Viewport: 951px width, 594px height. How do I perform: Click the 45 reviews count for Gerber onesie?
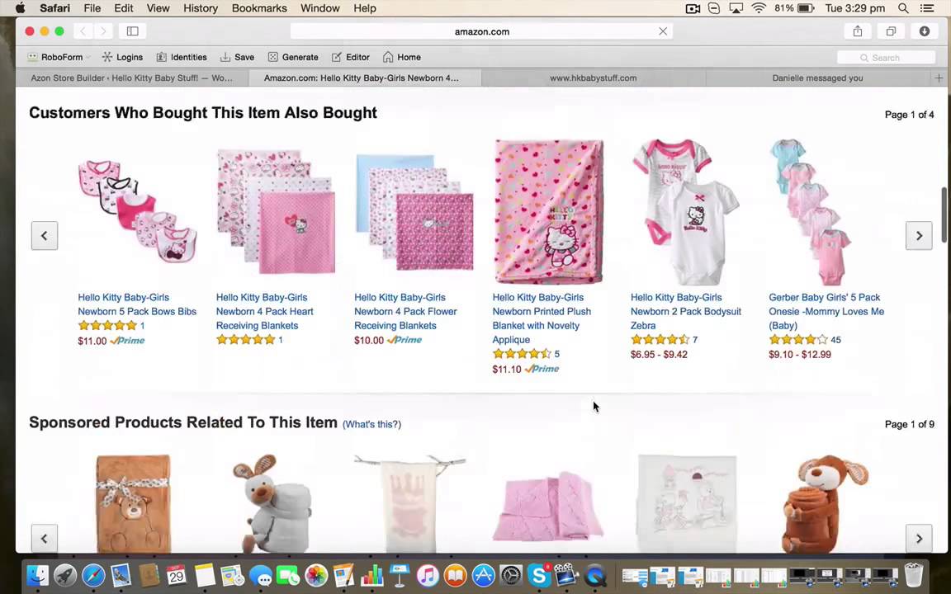point(835,340)
